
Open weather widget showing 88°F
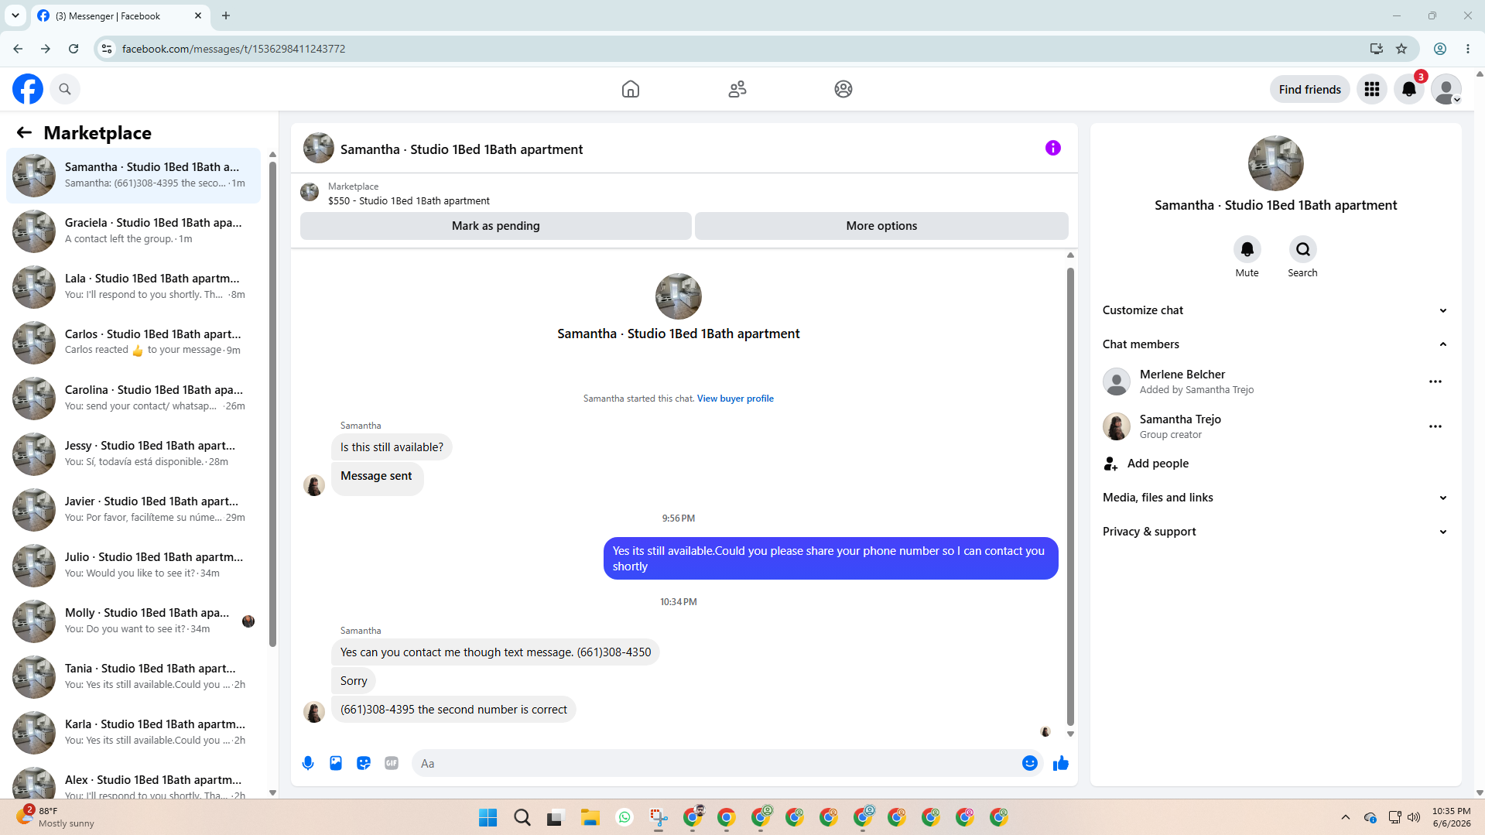[x=56, y=817]
